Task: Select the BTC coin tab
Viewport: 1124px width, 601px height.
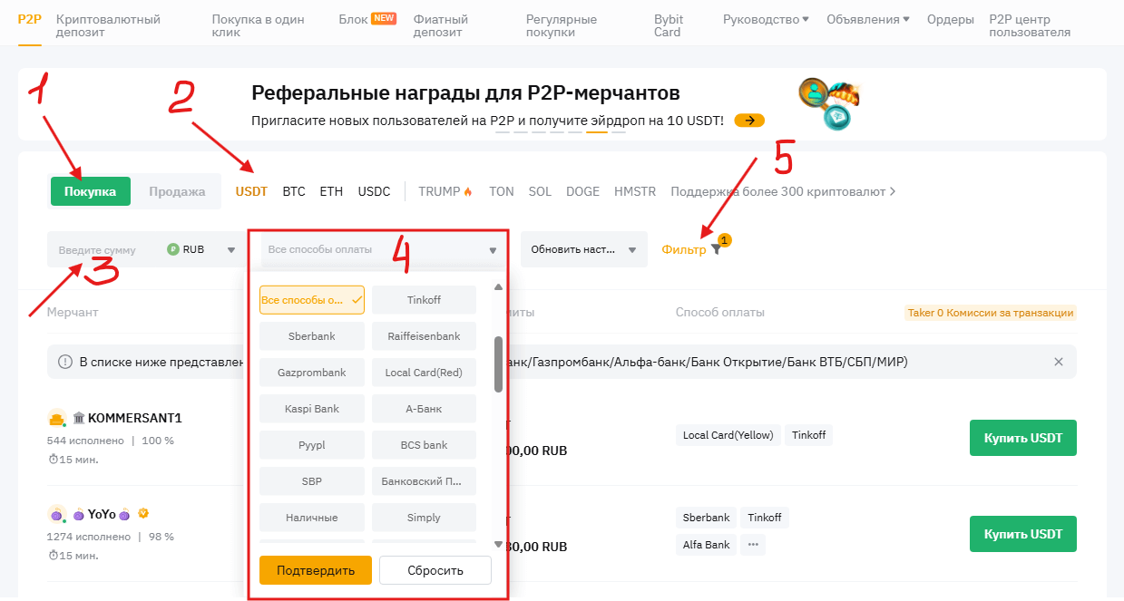Action: coord(294,191)
